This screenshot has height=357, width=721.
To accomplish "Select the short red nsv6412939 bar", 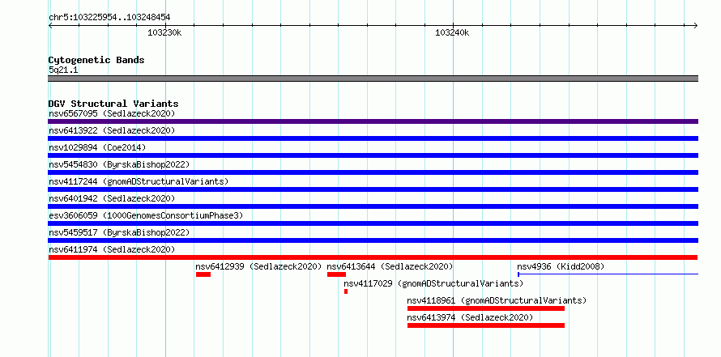I will 203,274.
